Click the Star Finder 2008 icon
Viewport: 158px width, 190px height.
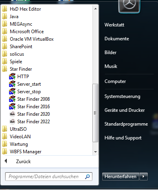pyautogui.click(x=12, y=99)
